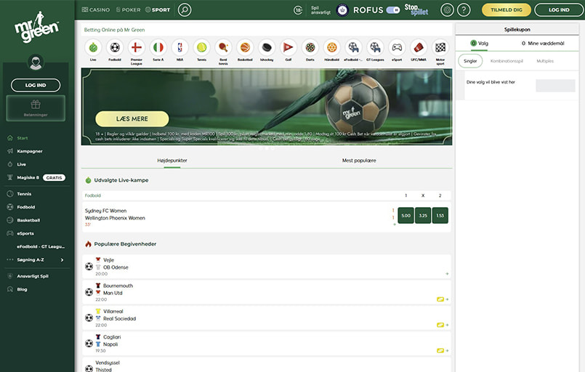The height and width of the screenshot is (372, 585).
Task: Select the Darts category icon
Action: (x=310, y=47)
